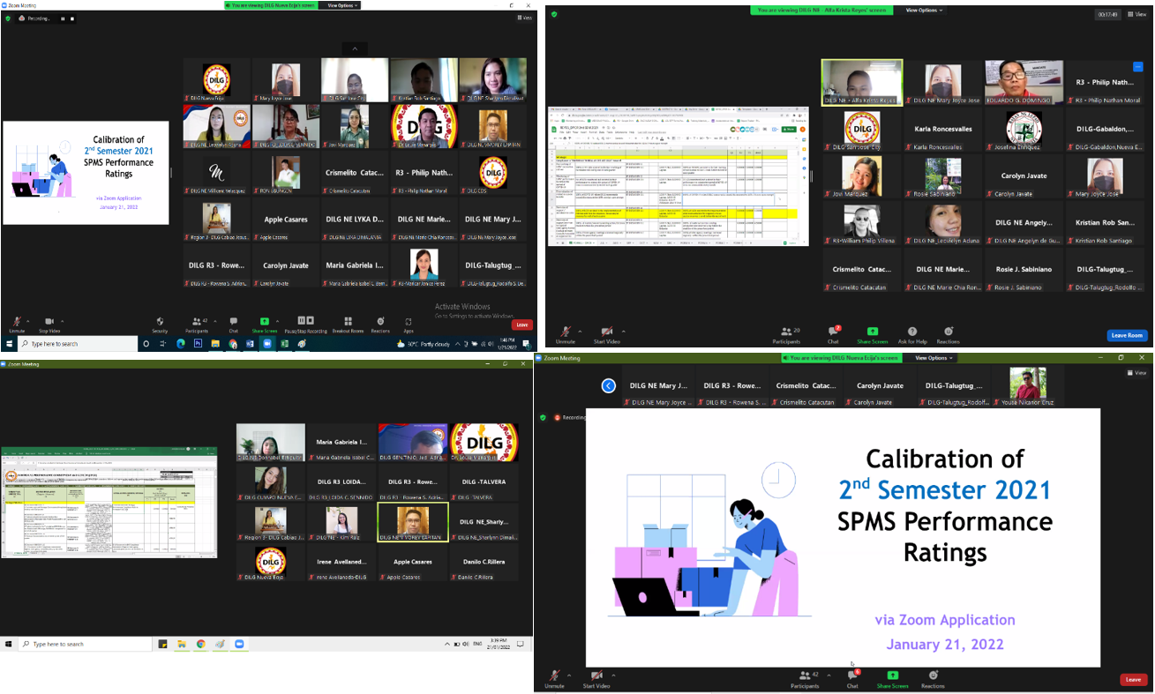Open Photoshop from the Windows taskbar

(199, 343)
